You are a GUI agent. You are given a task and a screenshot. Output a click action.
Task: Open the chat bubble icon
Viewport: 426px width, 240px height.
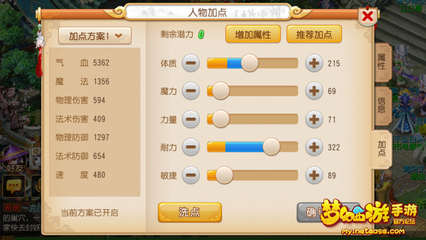coord(14,186)
